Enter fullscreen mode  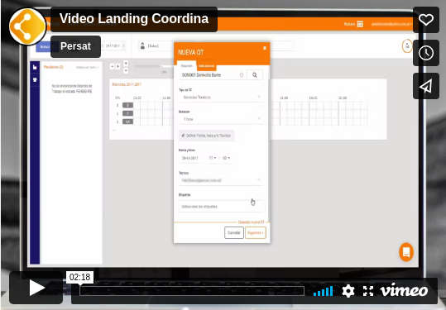click(368, 291)
